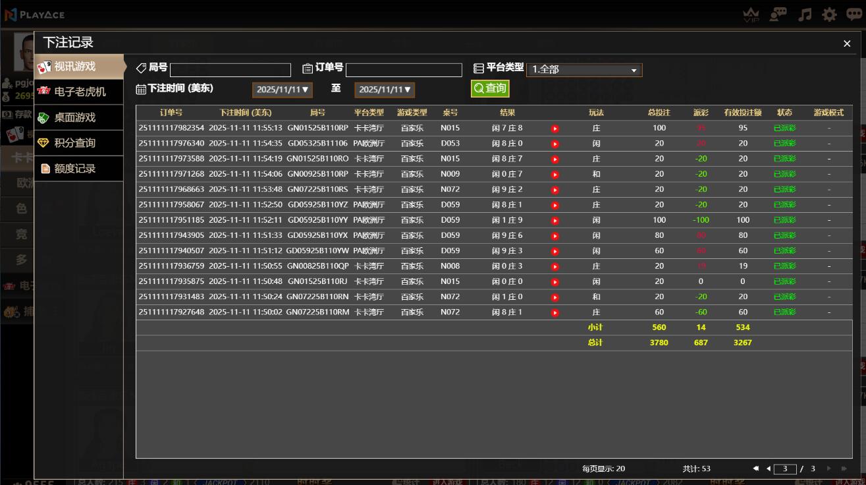
Task: Open the VIP crown icon
Action: (x=751, y=14)
